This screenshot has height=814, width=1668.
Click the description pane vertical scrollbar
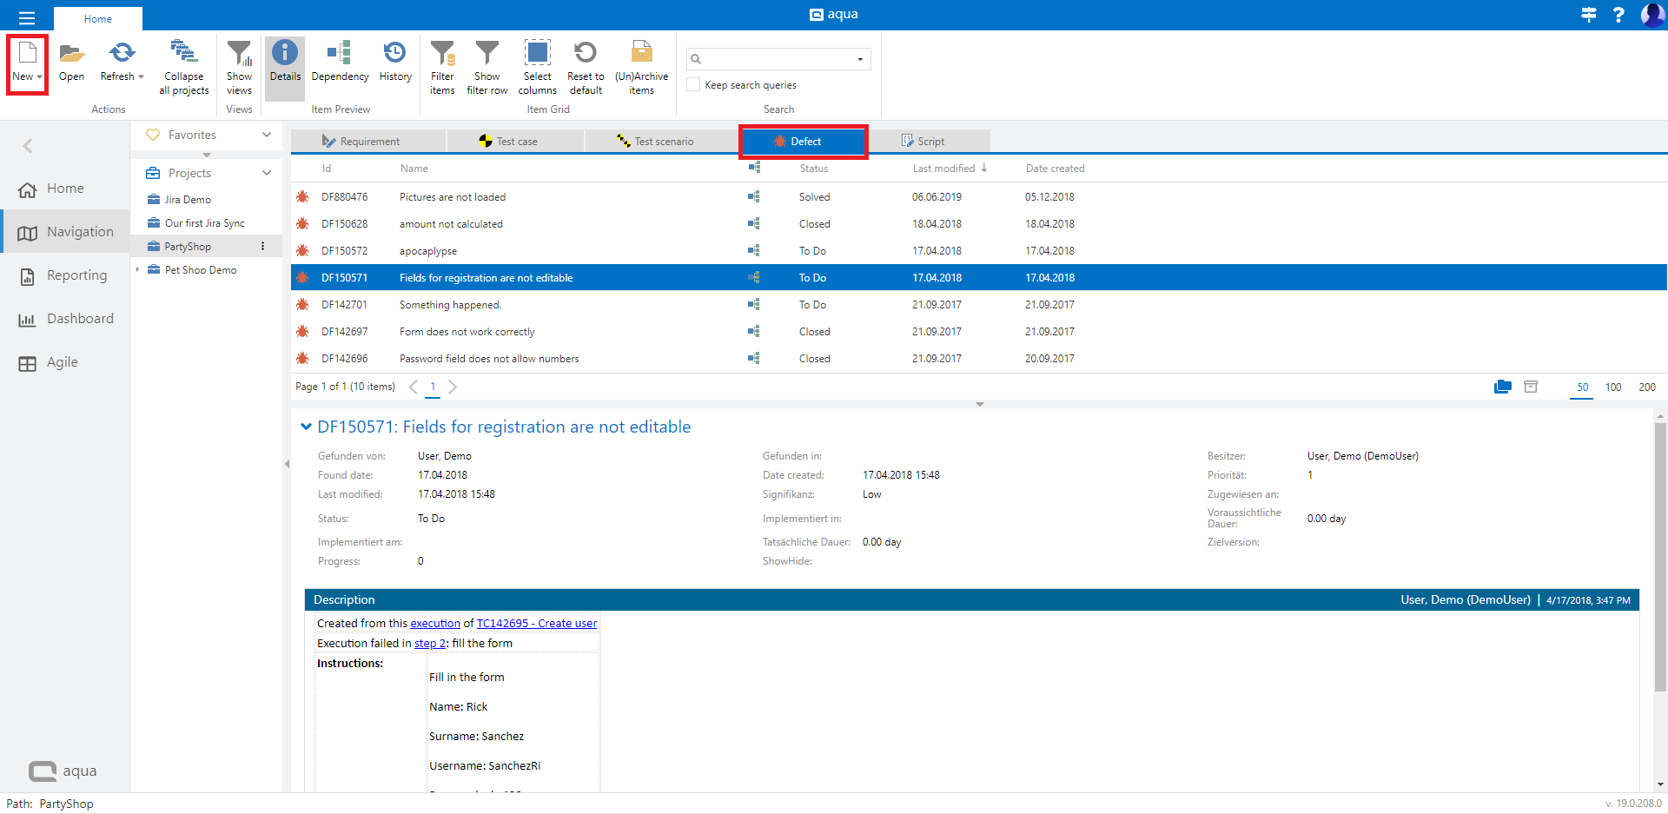1659,556
